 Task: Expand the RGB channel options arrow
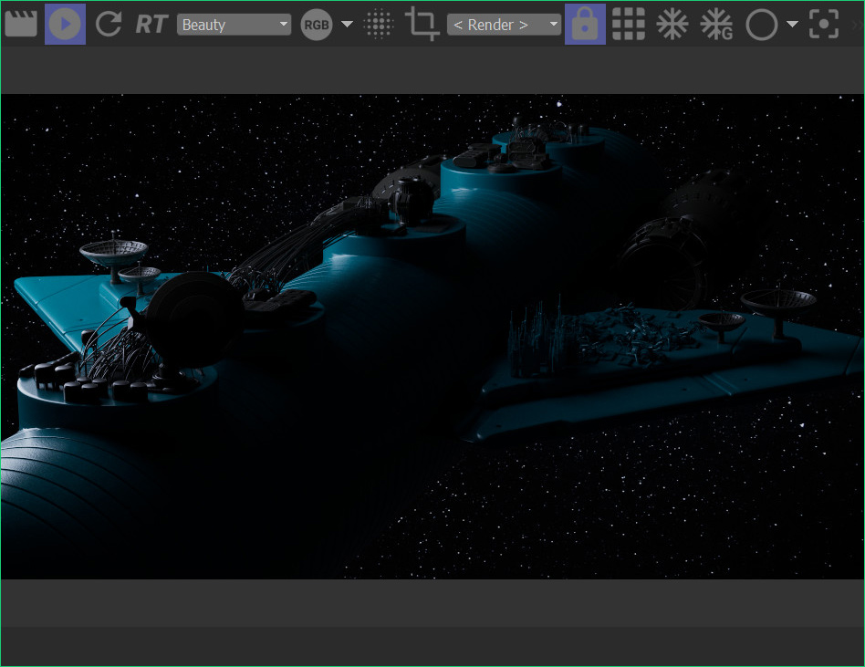click(x=347, y=25)
